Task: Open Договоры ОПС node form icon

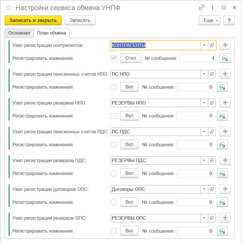Action: point(212,189)
